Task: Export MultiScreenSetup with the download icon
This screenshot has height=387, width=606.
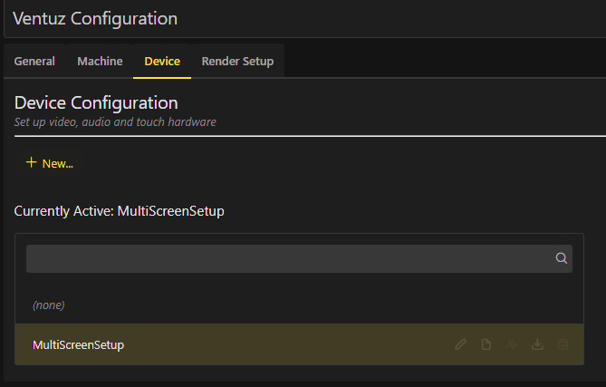Action: tap(537, 344)
